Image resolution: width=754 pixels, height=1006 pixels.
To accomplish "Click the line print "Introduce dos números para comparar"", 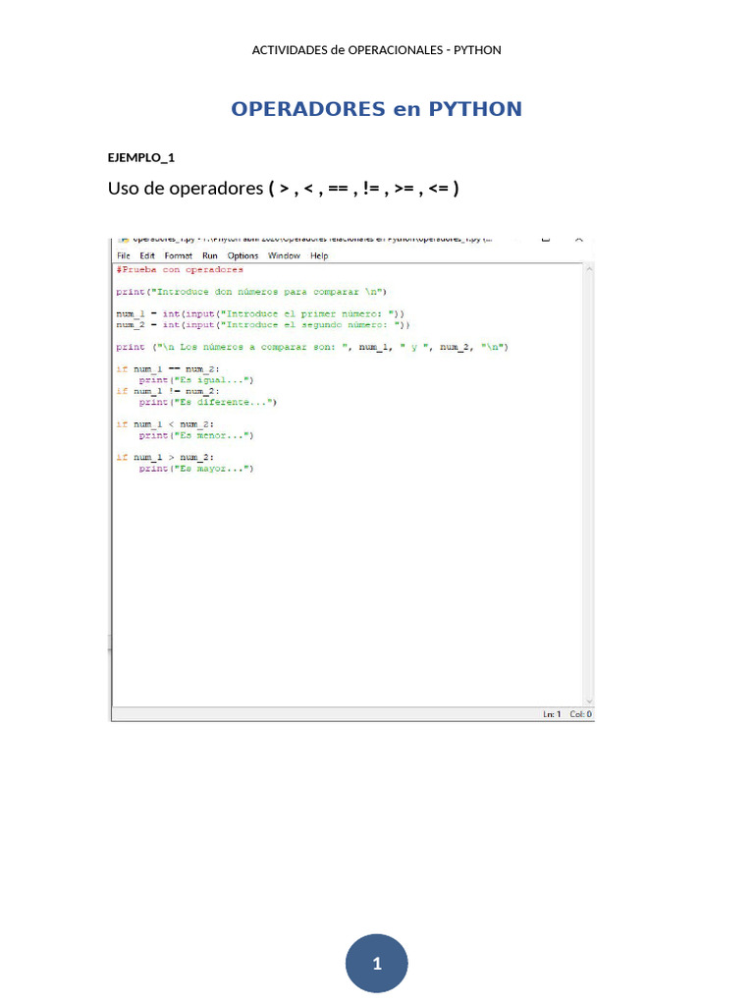I will 251,291.
